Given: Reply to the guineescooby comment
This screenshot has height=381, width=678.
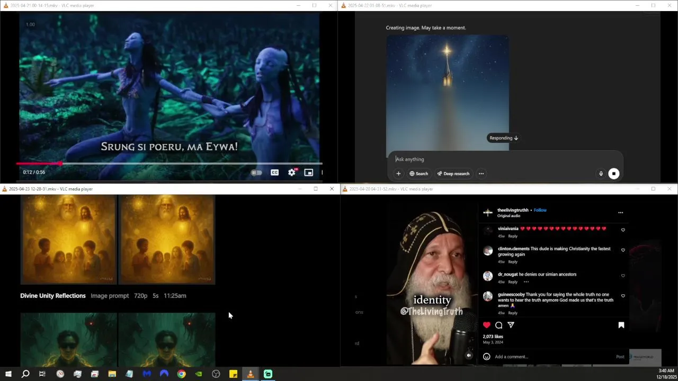Looking at the screenshot, I should [513, 313].
